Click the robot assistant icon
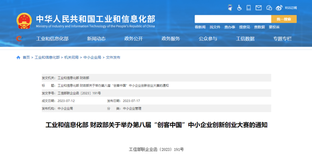Viewport: 312px width, 157px height. [230, 8]
